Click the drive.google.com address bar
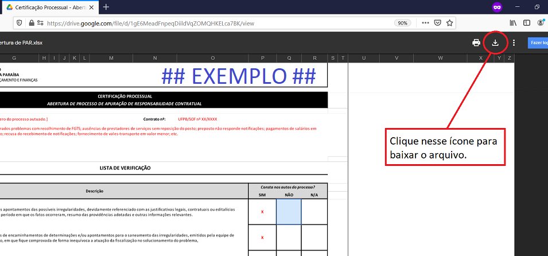 [218, 23]
